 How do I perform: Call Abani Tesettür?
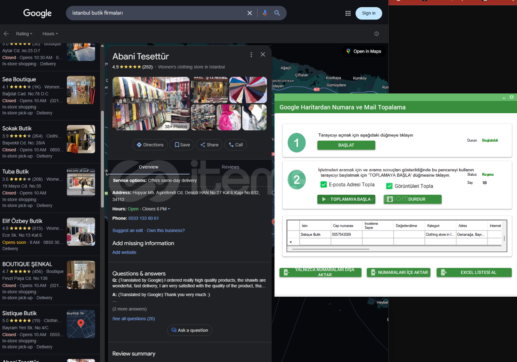[x=236, y=145]
